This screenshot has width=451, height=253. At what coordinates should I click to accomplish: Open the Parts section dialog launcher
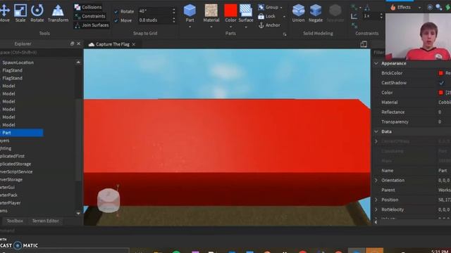(285, 34)
